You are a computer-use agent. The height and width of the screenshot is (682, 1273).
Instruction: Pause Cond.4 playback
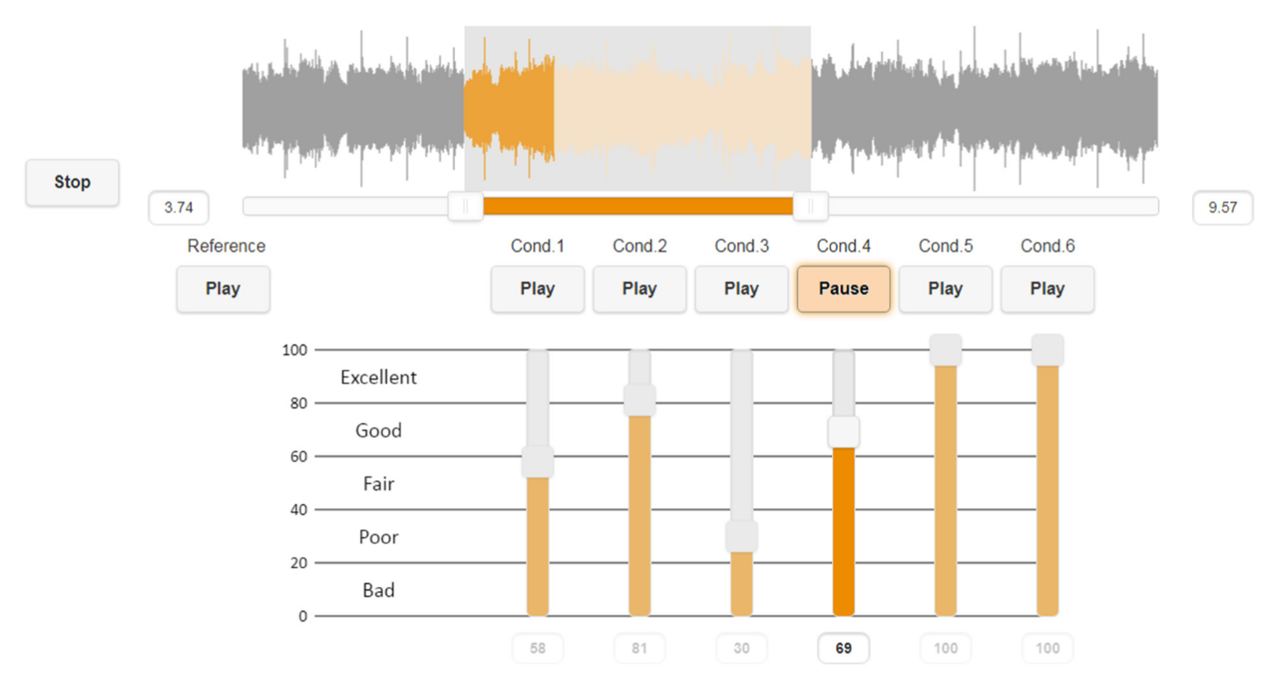pyautogui.click(x=843, y=289)
